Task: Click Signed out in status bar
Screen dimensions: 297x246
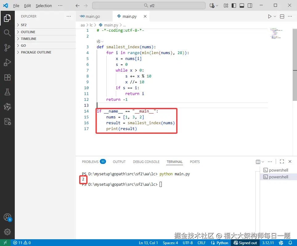Action: pyautogui.click(x=245, y=243)
